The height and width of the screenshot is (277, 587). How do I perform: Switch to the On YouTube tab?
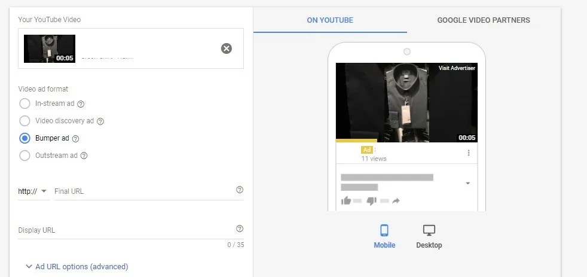click(x=330, y=20)
